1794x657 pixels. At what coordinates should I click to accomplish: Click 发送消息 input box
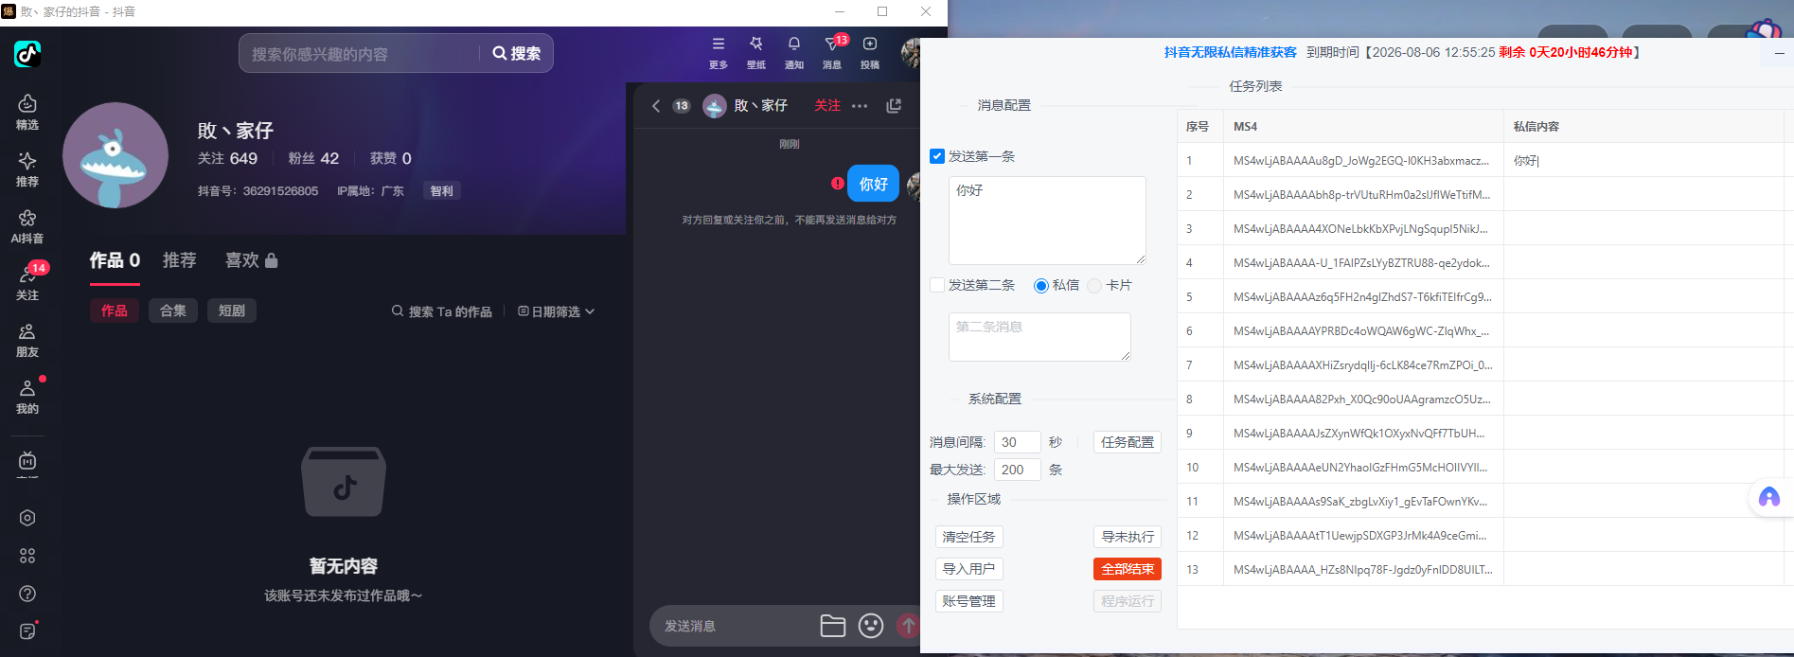(734, 626)
